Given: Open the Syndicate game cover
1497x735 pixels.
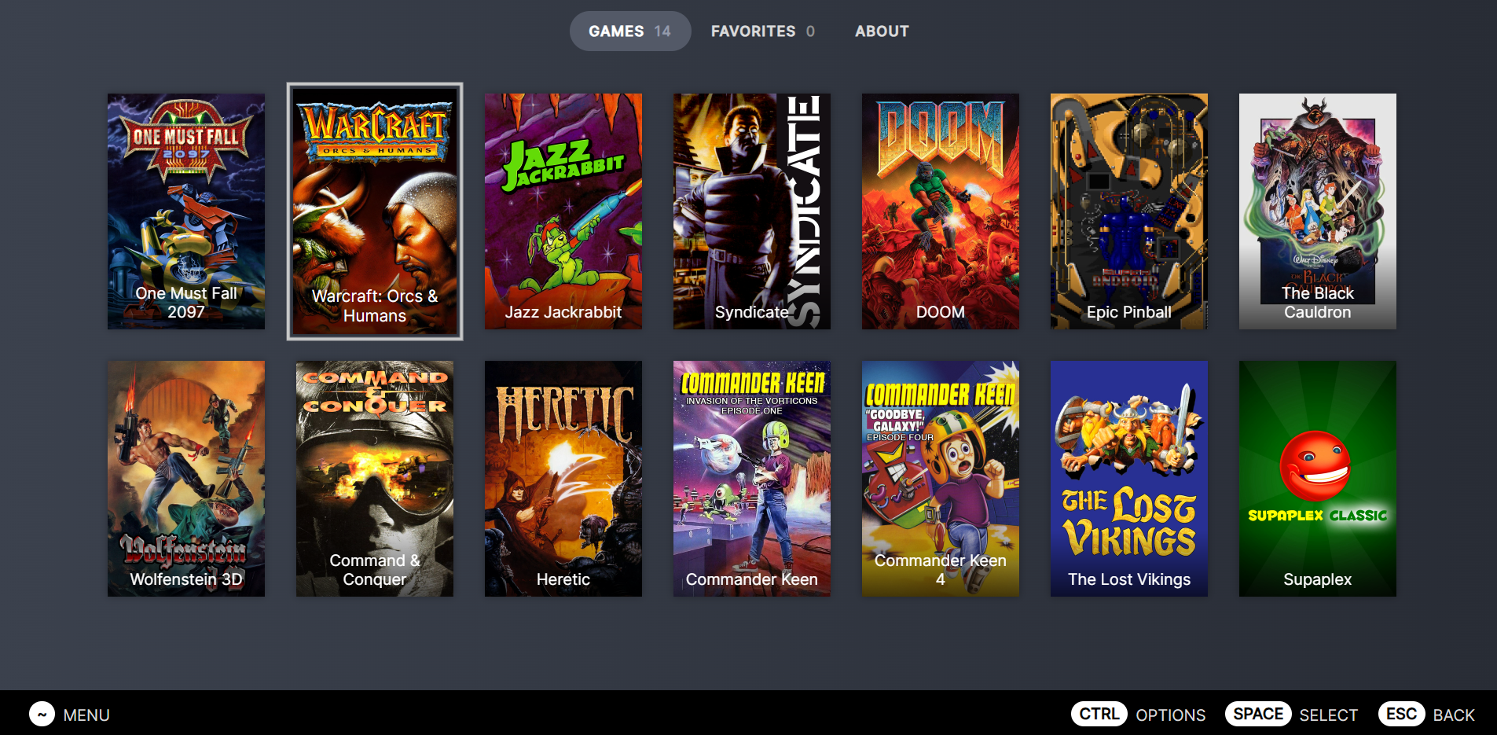Looking at the screenshot, I should (x=752, y=211).
